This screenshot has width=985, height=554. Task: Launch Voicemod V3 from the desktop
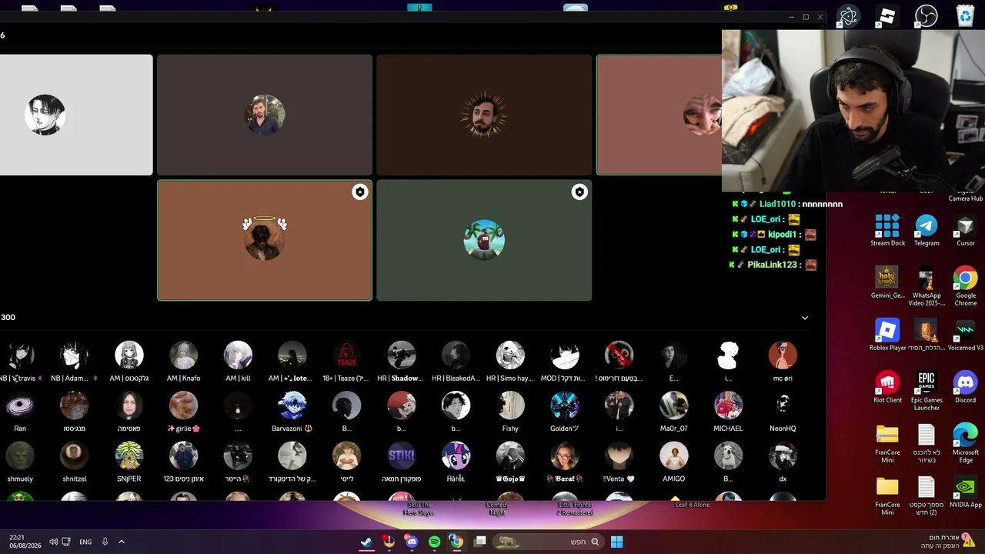pyautogui.click(x=966, y=335)
